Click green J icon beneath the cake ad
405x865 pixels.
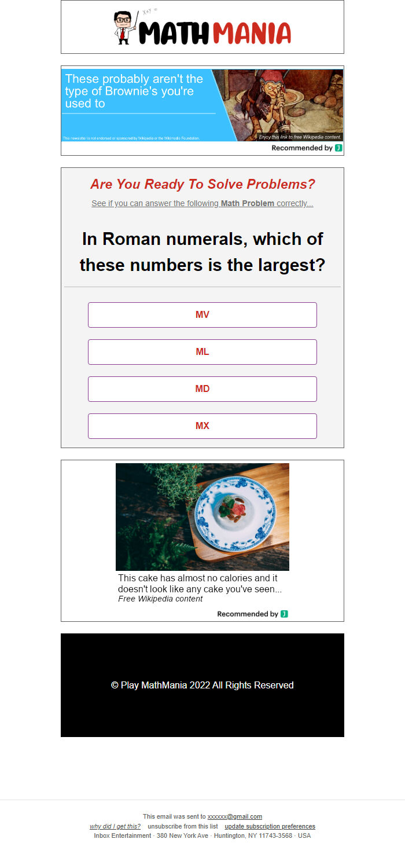tap(284, 614)
